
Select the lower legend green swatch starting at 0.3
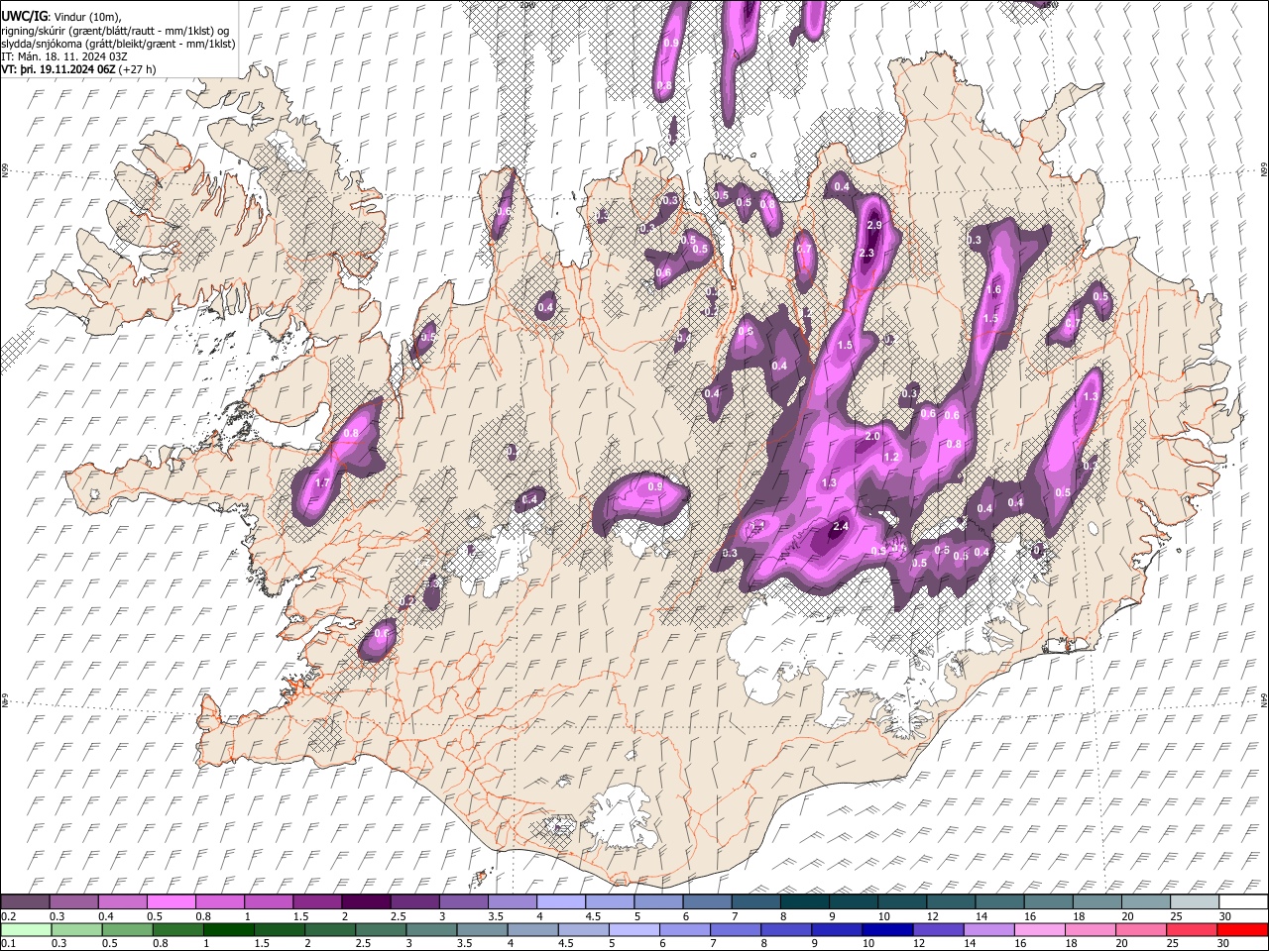(76, 929)
